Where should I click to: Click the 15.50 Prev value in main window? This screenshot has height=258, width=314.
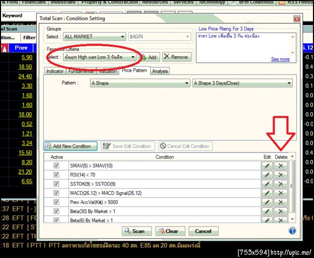25,153
